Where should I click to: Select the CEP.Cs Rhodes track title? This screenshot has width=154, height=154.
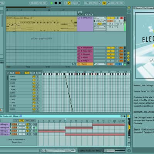87,18
